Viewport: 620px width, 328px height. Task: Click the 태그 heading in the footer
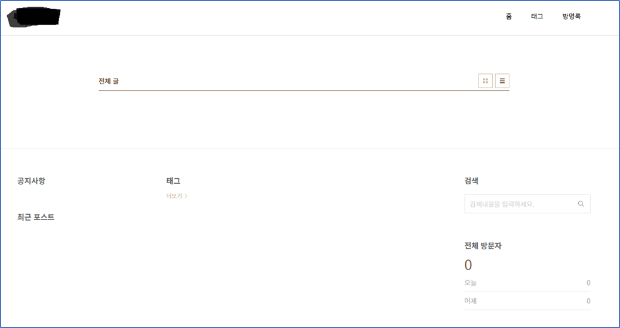click(x=173, y=181)
